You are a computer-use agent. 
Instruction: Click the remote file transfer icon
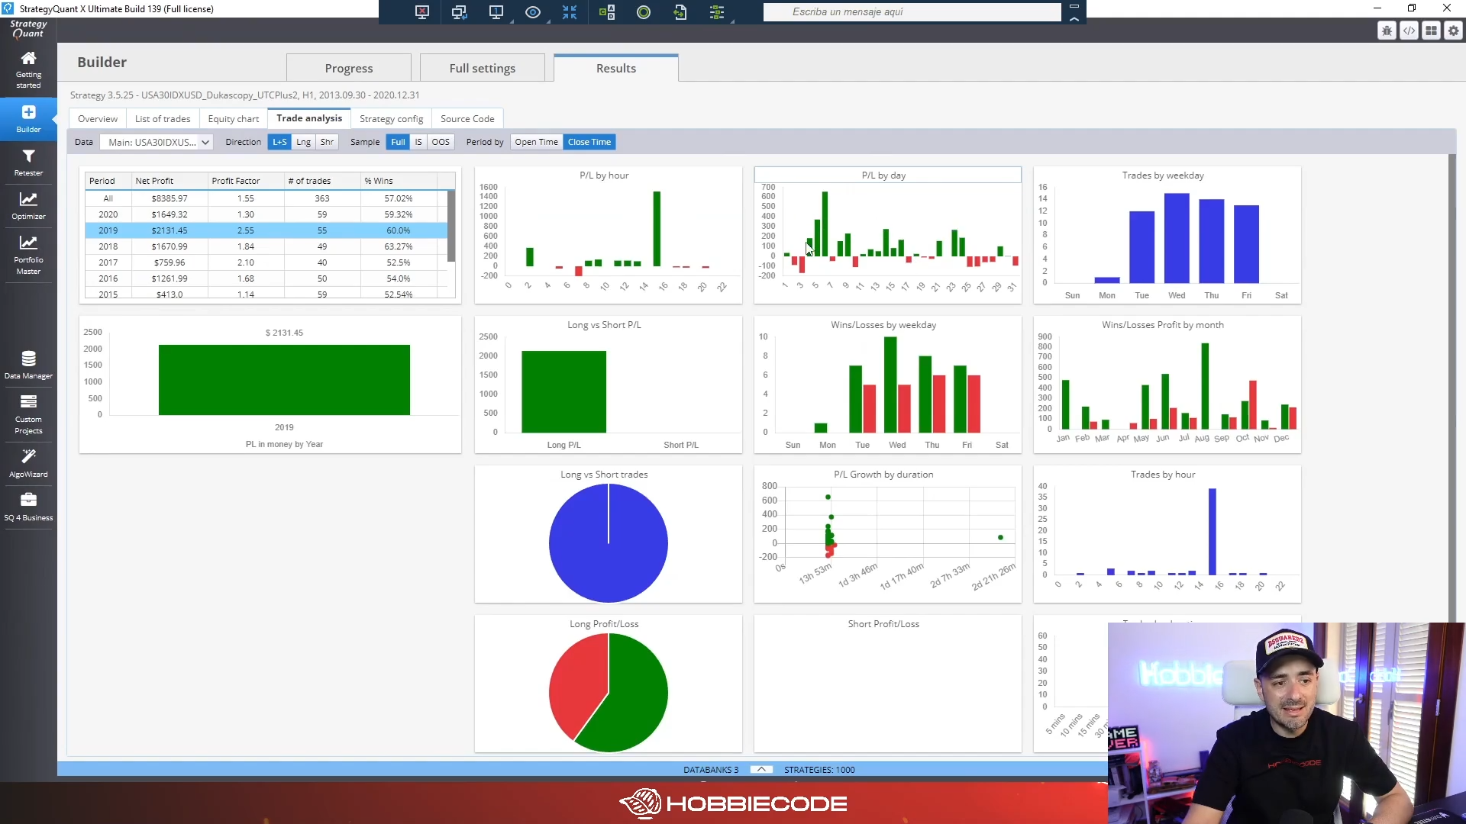680,12
